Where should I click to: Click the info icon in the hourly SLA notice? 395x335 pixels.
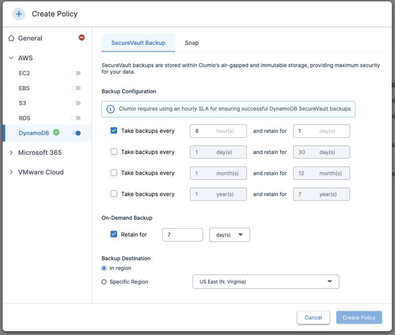click(x=110, y=109)
